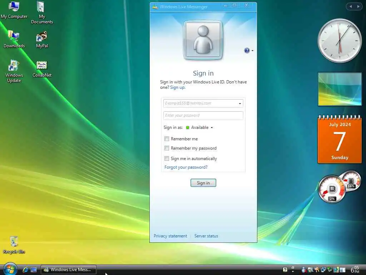Select the Recycle Bin icon

tap(14, 245)
